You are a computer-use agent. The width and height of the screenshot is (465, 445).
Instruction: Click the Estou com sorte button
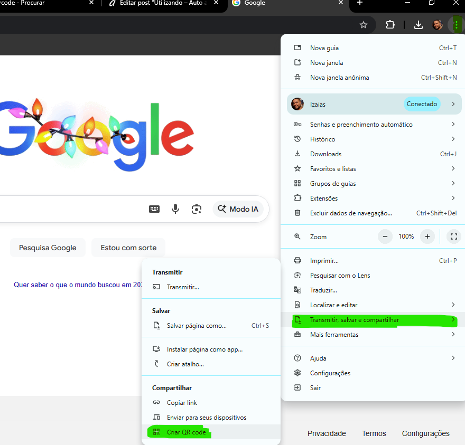tap(128, 248)
